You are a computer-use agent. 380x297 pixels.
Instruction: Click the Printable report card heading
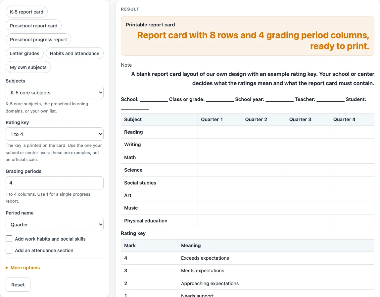150,25
